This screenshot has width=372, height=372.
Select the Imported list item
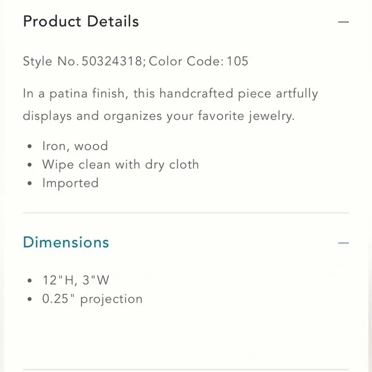coord(71,183)
